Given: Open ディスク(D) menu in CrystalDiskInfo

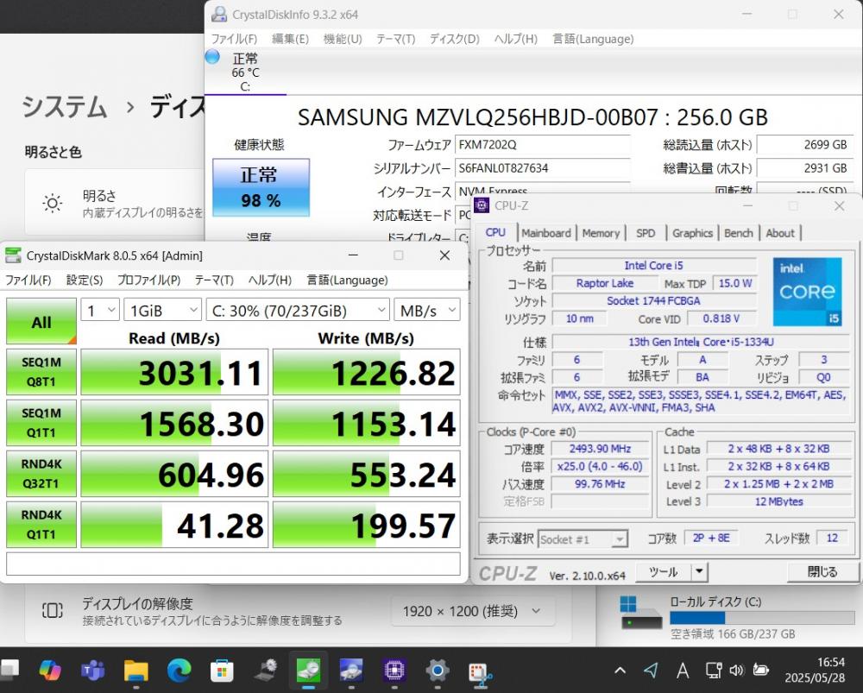Looking at the screenshot, I should point(455,39).
